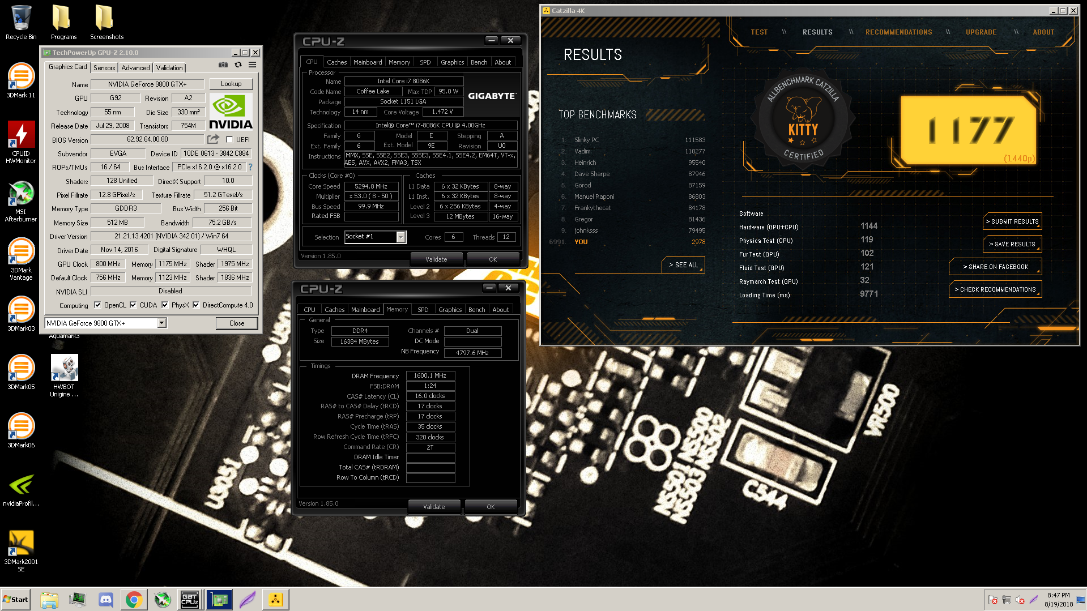Viewport: 1087px width, 611px height.
Task: Toggle the OpenCL checkbox
Action: point(97,305)
